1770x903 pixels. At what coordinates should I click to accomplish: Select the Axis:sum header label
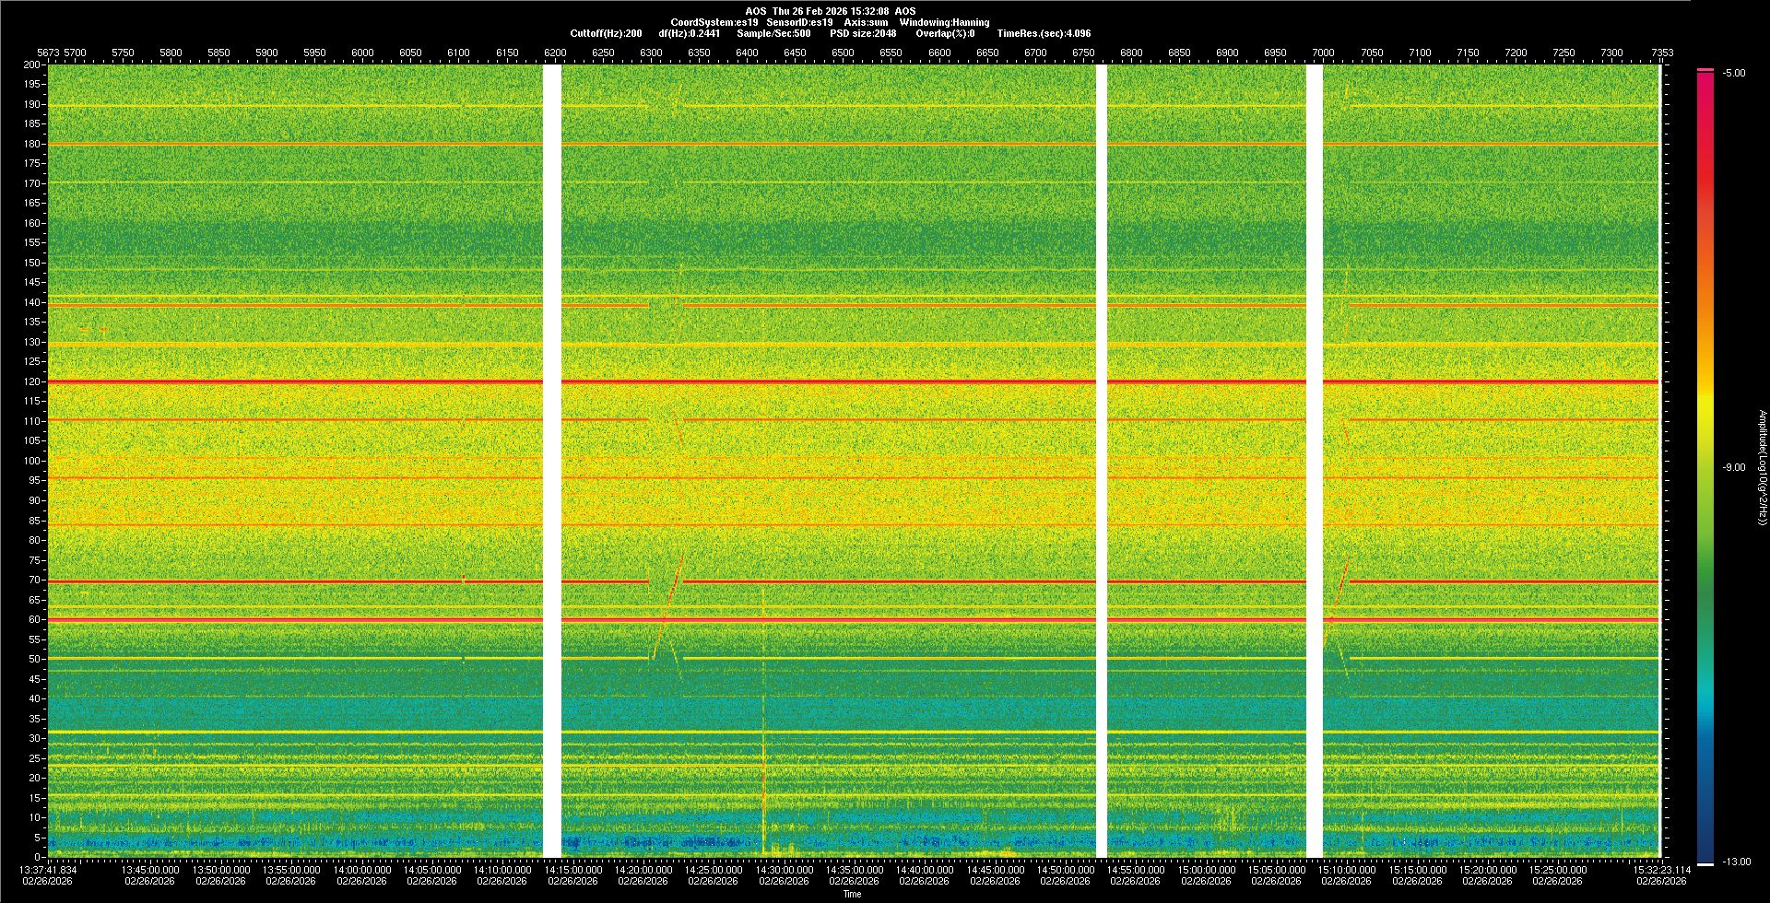click(x=866, y=22)
